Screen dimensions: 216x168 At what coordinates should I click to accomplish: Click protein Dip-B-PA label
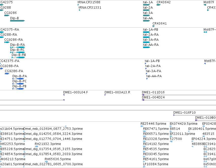pos(20,76)
